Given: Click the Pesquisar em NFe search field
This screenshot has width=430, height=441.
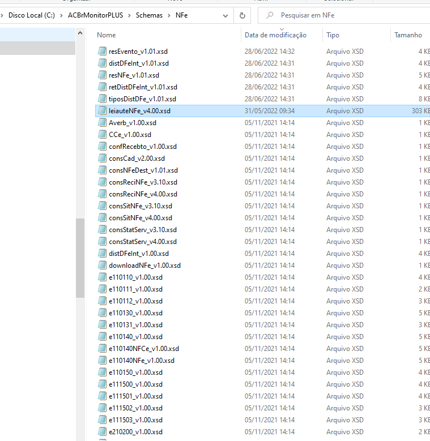Looking at the screenshot, I should [x=343, y=15].
